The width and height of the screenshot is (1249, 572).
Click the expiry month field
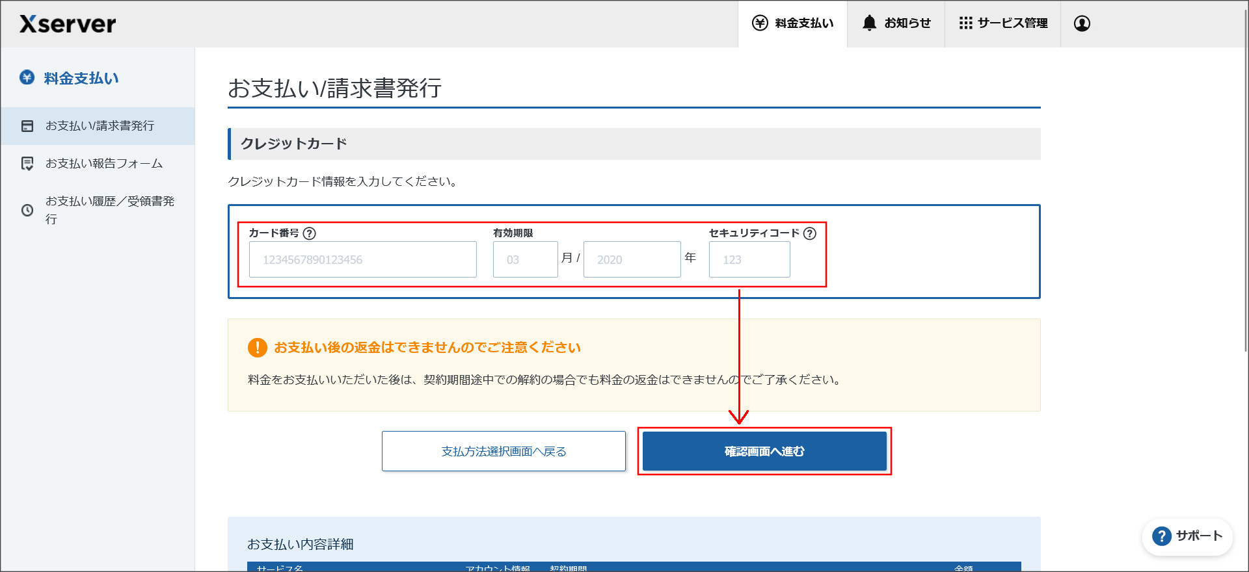tap(526, 259)
